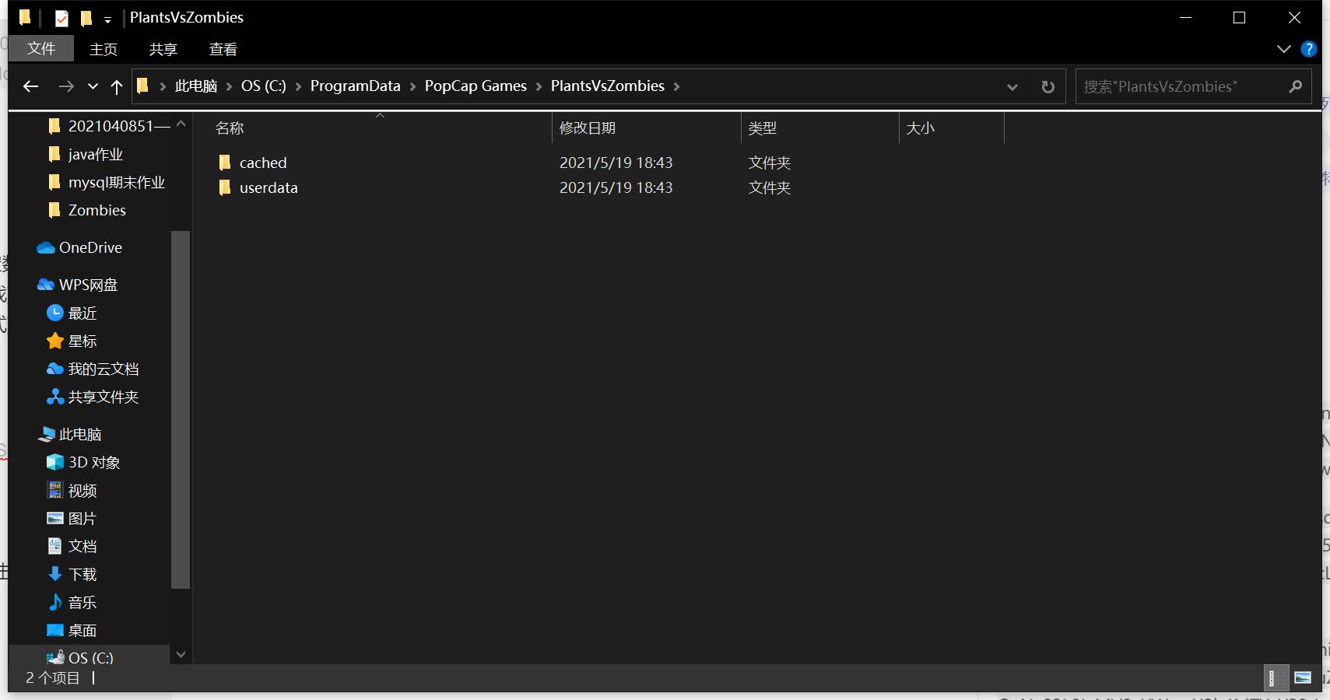Screen dimensions: 1330x700
Task: Switch to the 查看 ribbon tab
Action: [223, 49]
